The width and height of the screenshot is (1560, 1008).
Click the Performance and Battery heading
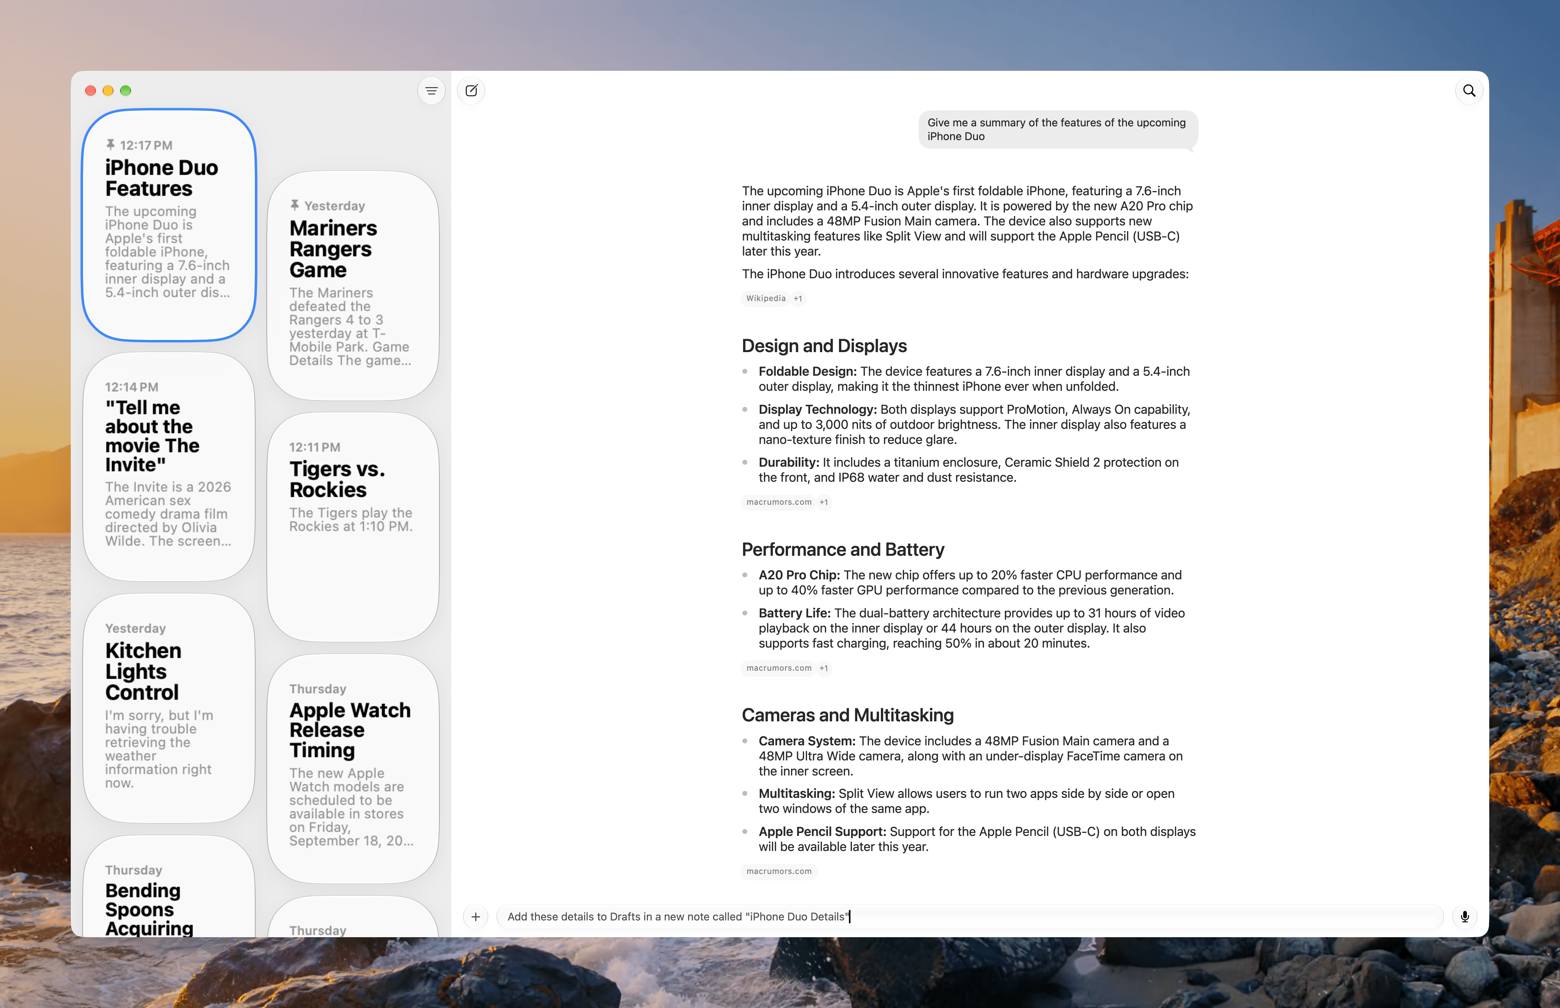(x=843, y=549)
